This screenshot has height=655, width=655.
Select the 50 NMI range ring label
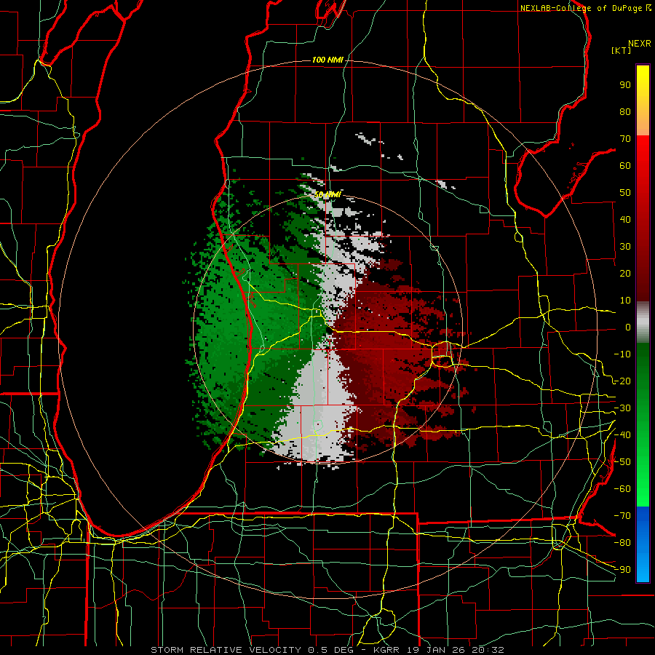pyautogui.click(x=327, y=194)
